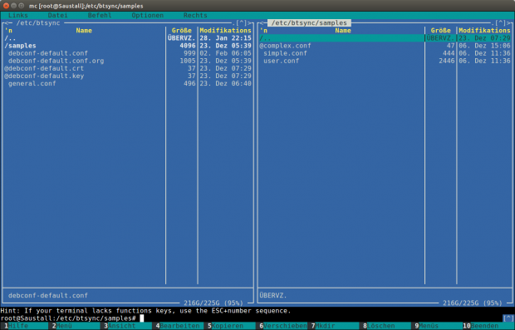Click the left panel back arrow
Image resolution: width=515 pixels, height=330 pixels.
7,23
